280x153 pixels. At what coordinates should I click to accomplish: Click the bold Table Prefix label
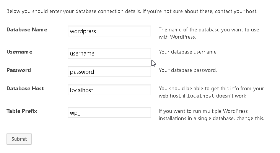[22, 111]
